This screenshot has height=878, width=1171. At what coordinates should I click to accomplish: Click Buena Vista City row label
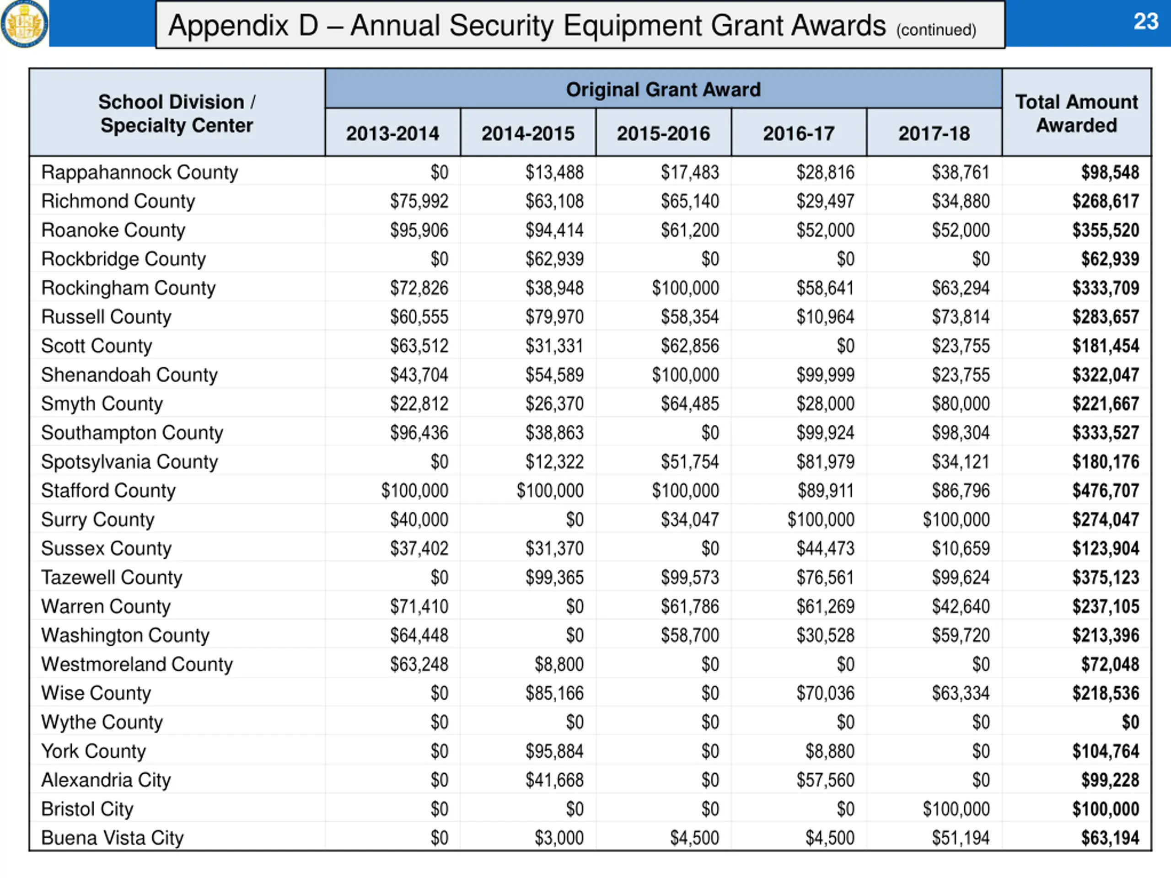pyautogui.click(x=113, y=838)
